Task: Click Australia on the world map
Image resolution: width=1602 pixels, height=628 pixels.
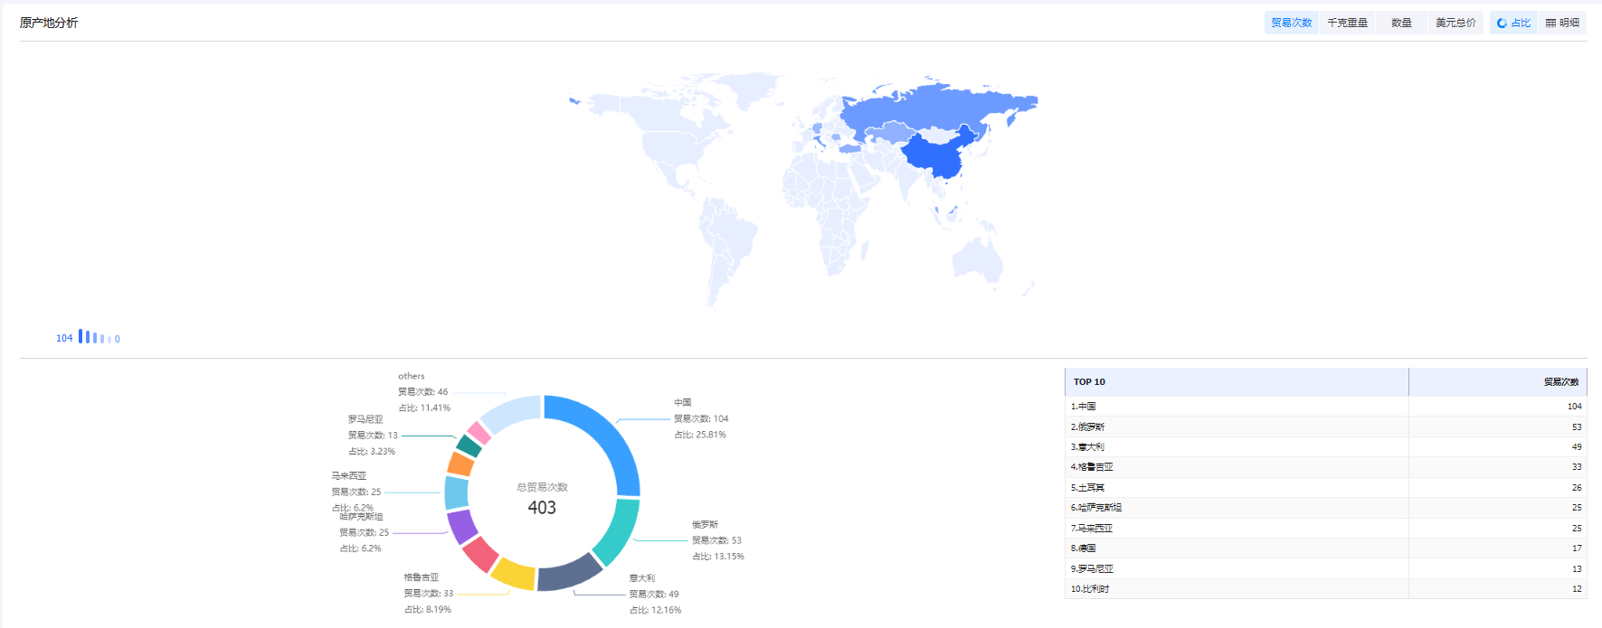Action: [977, 260]
